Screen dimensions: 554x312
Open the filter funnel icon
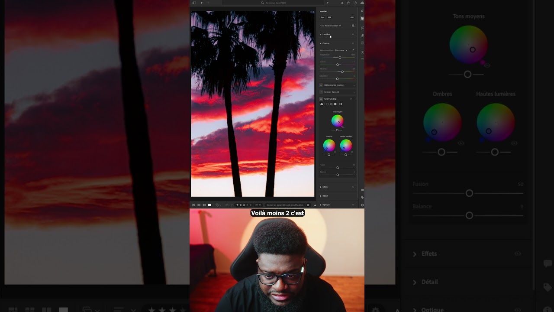point(328,3)
